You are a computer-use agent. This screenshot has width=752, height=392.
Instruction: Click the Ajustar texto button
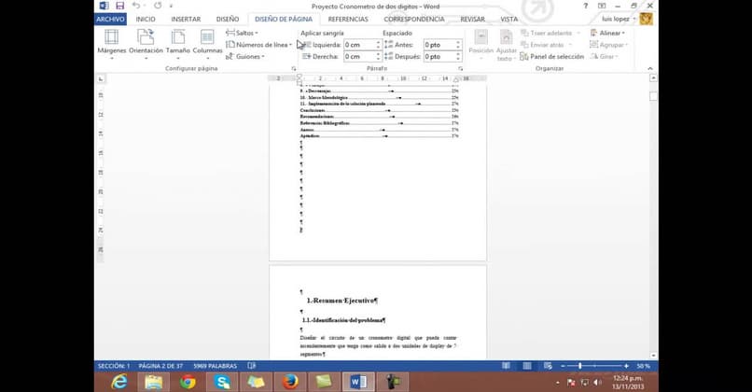(506, 45)
